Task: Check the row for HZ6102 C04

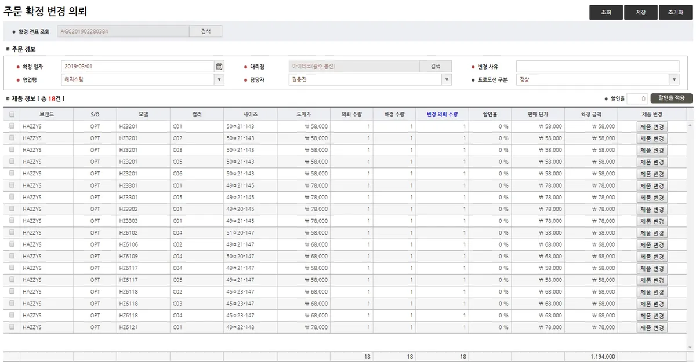Action: point(12,233)
